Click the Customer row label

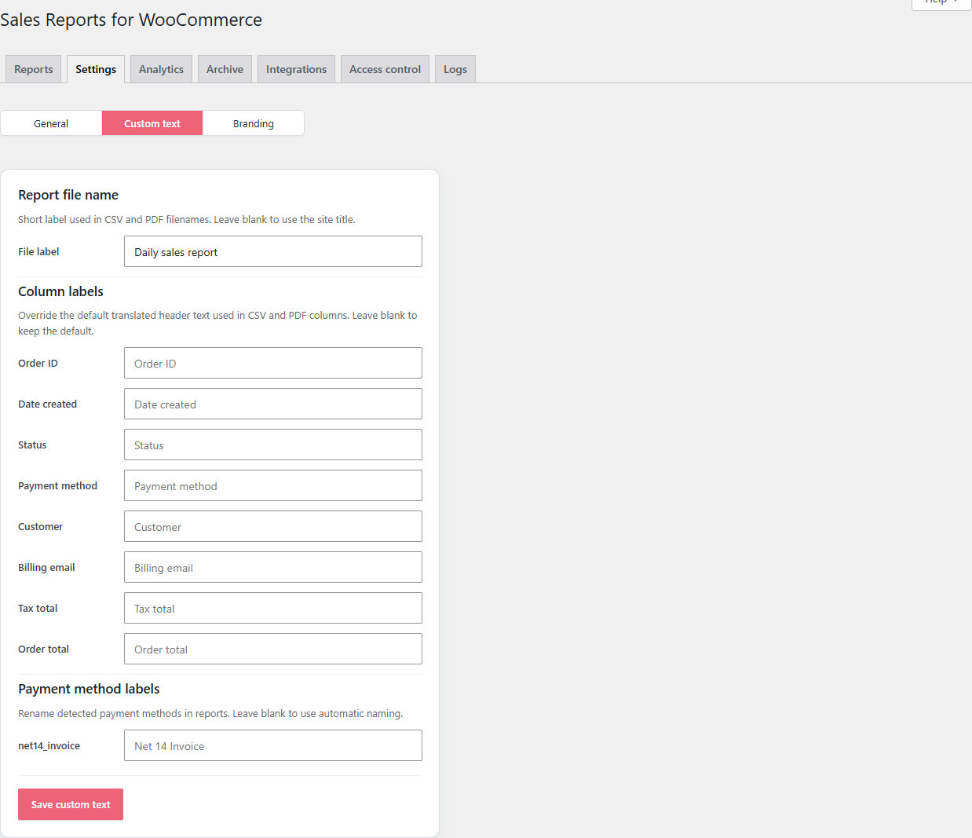tap(40, 526)
